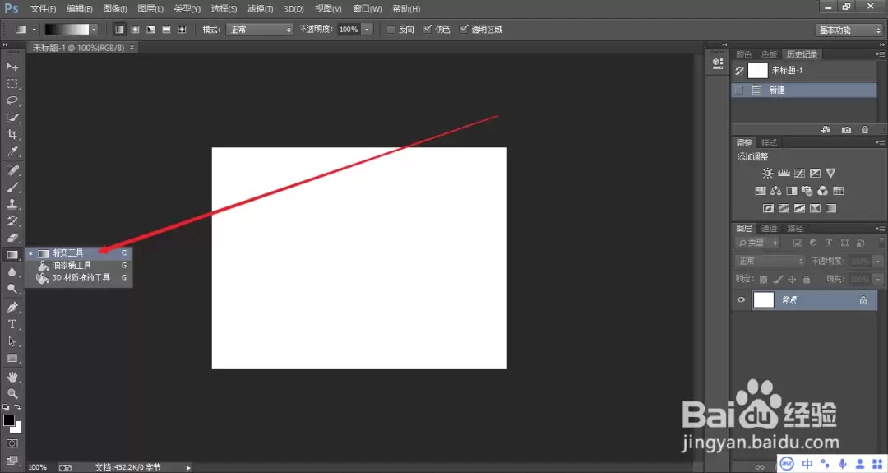Image resolution: width=888 pixels, height=473 pixels.
Task: Open the 滤镜(T) menu
Action: pos(260,8)
